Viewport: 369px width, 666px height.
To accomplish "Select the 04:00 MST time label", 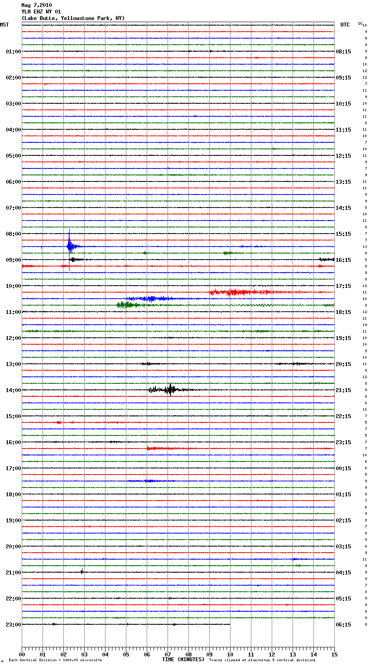I will pos(13,130).
